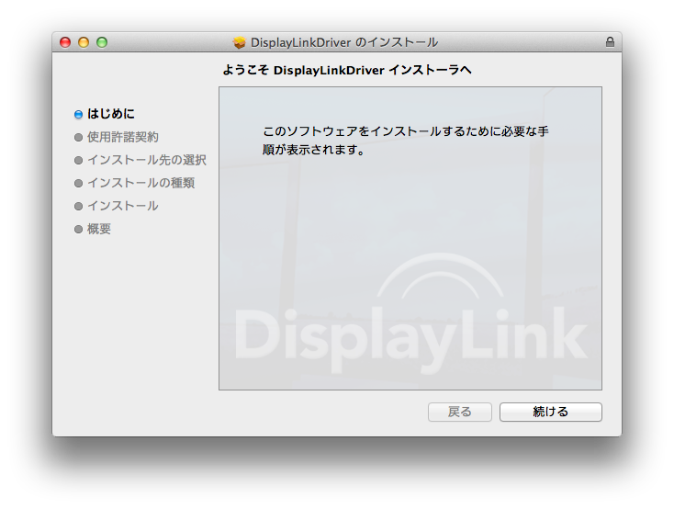Viewport: 674px width, 509px height.
Task: Minimize the installer with yellow button
Action: tap(84, 42)
